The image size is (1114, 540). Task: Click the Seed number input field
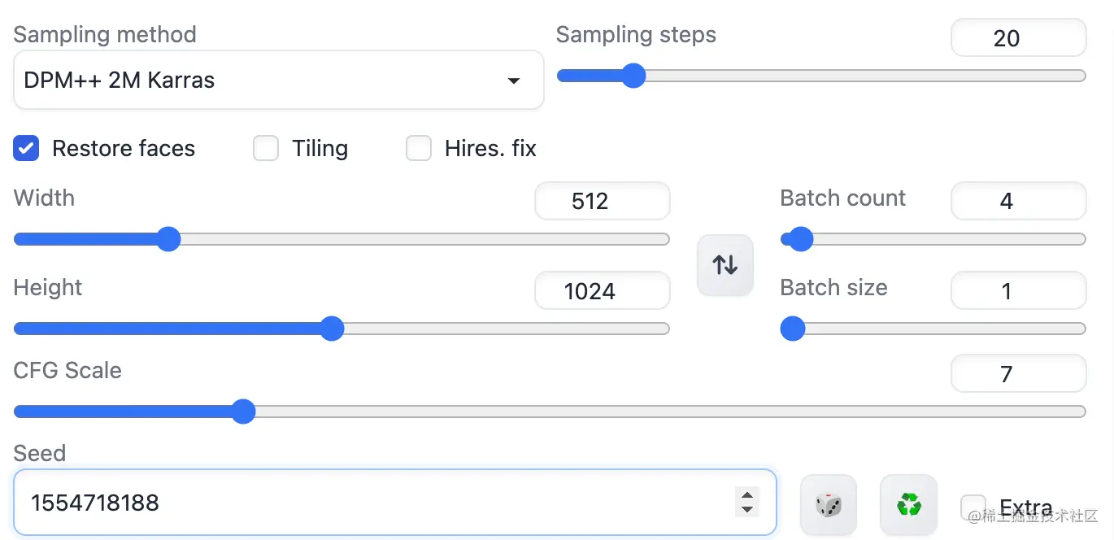coord(374,503)
